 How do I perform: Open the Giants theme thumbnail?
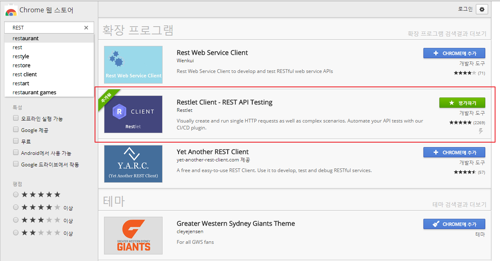click(x=133, y=236)
